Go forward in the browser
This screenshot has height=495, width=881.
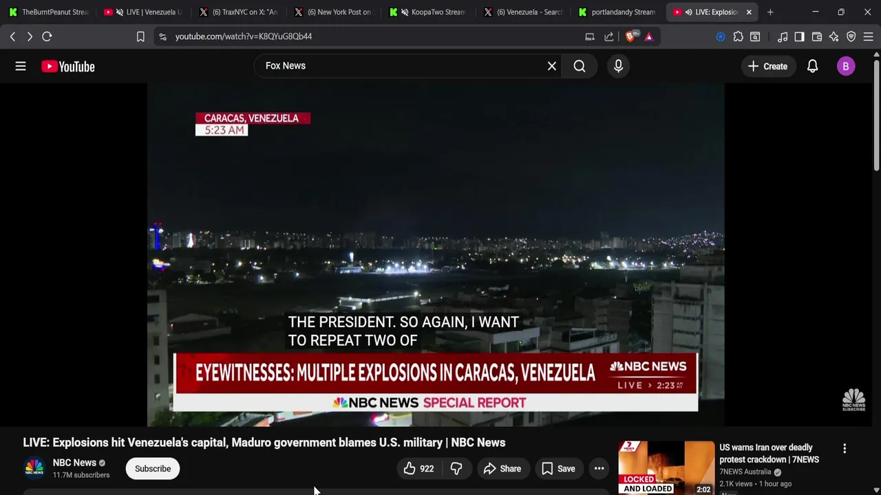click(x=30, y=36)
